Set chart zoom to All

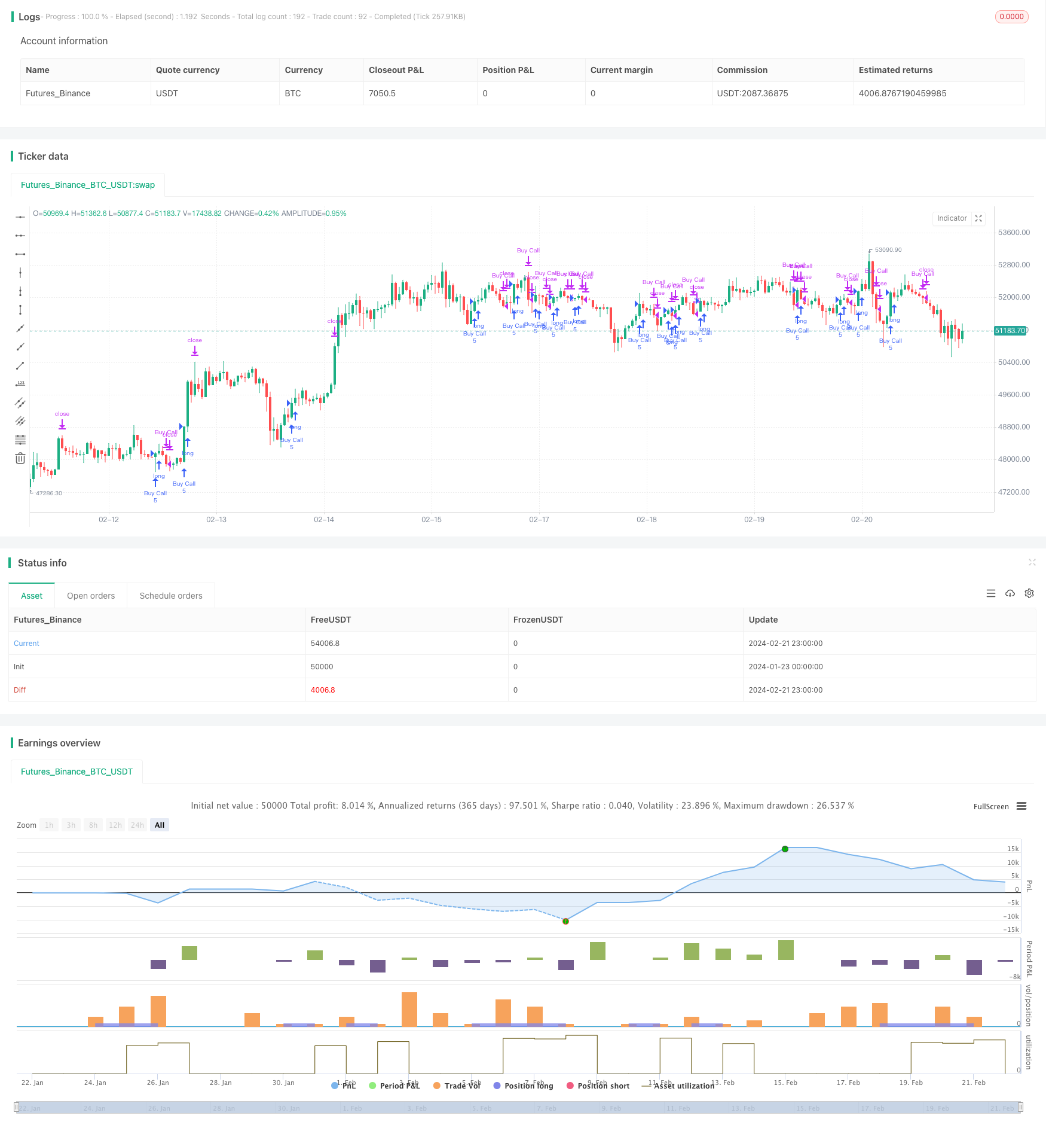(160, 825)
